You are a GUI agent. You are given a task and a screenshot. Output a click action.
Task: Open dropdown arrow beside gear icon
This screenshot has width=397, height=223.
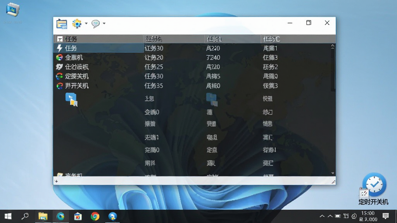click(86, 24)
